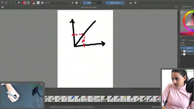Click the canvas horizontal scrollbar
Image resolution: width=194 pixels, height=109 pixels.
click(90, 89)
